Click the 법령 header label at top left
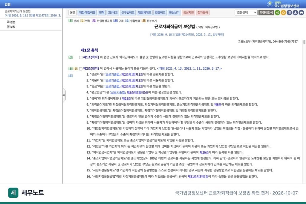 tap(7, 4)
